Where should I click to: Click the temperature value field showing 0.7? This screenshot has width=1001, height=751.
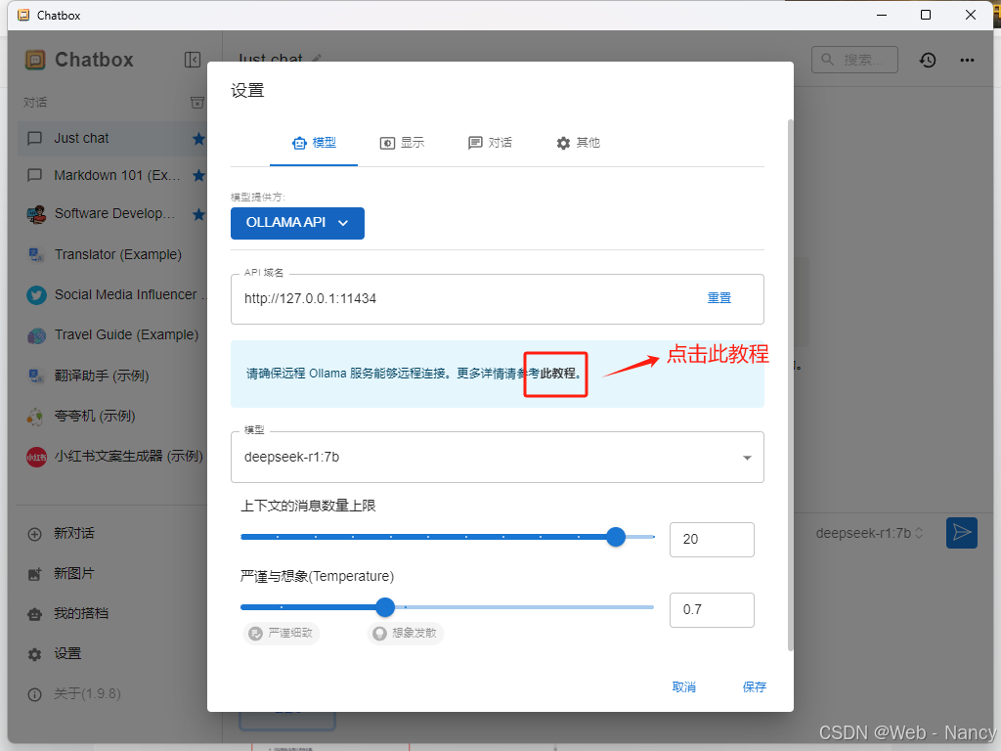coord(712,610)
